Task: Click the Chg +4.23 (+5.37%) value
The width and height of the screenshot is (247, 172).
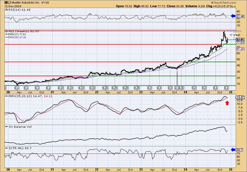Action: pos(220,6)
